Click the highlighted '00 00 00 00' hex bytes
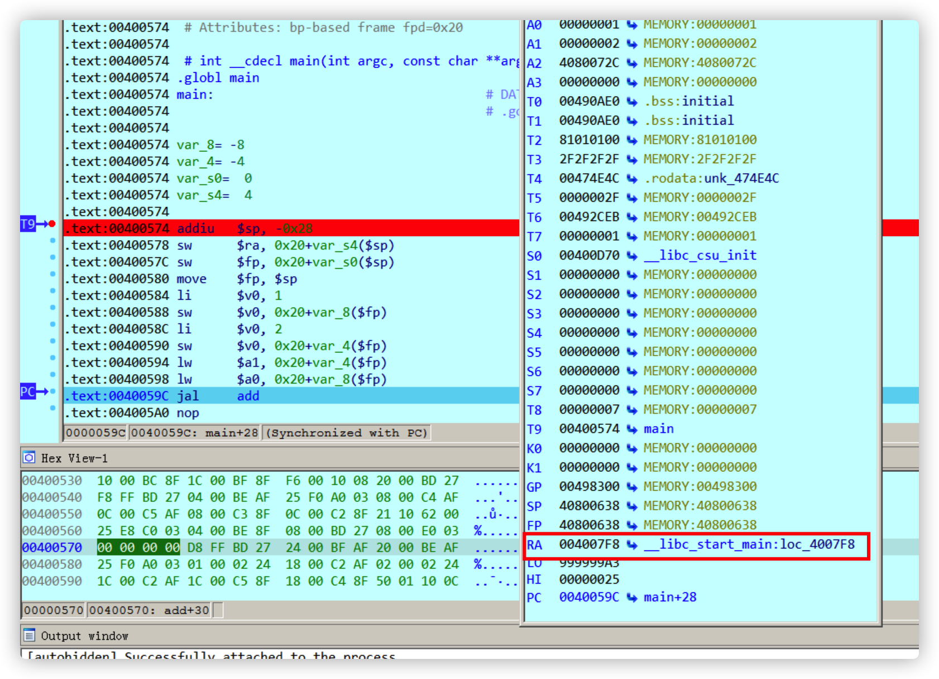939x679 pixels. tap(138, 548)
